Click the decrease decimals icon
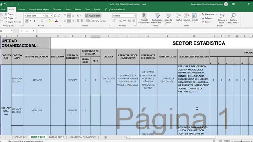This screenshot has height=142, width=253. (x=134, y=21)
